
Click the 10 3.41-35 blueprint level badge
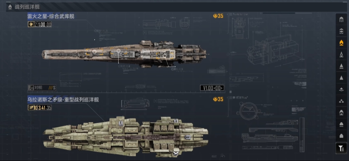point(40,108)
